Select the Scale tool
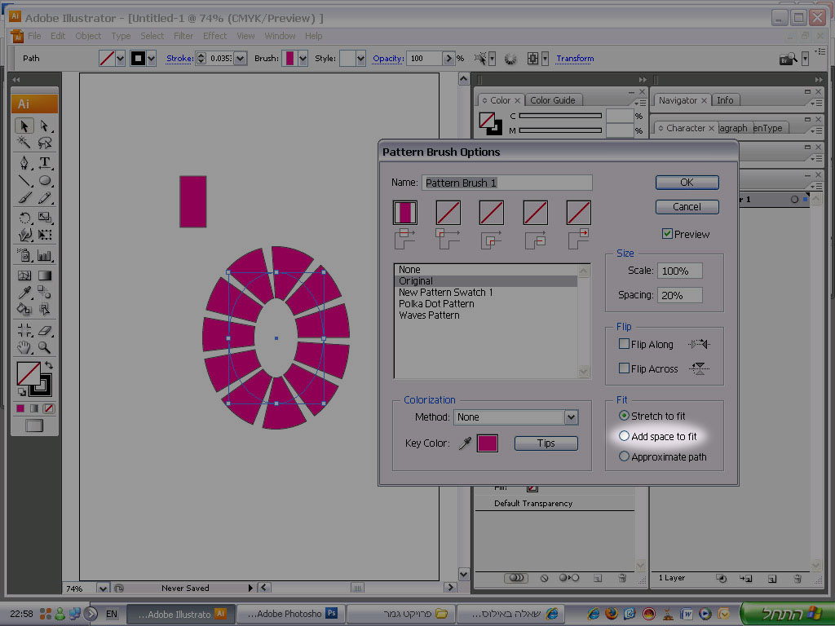 (x=45, y=218)
